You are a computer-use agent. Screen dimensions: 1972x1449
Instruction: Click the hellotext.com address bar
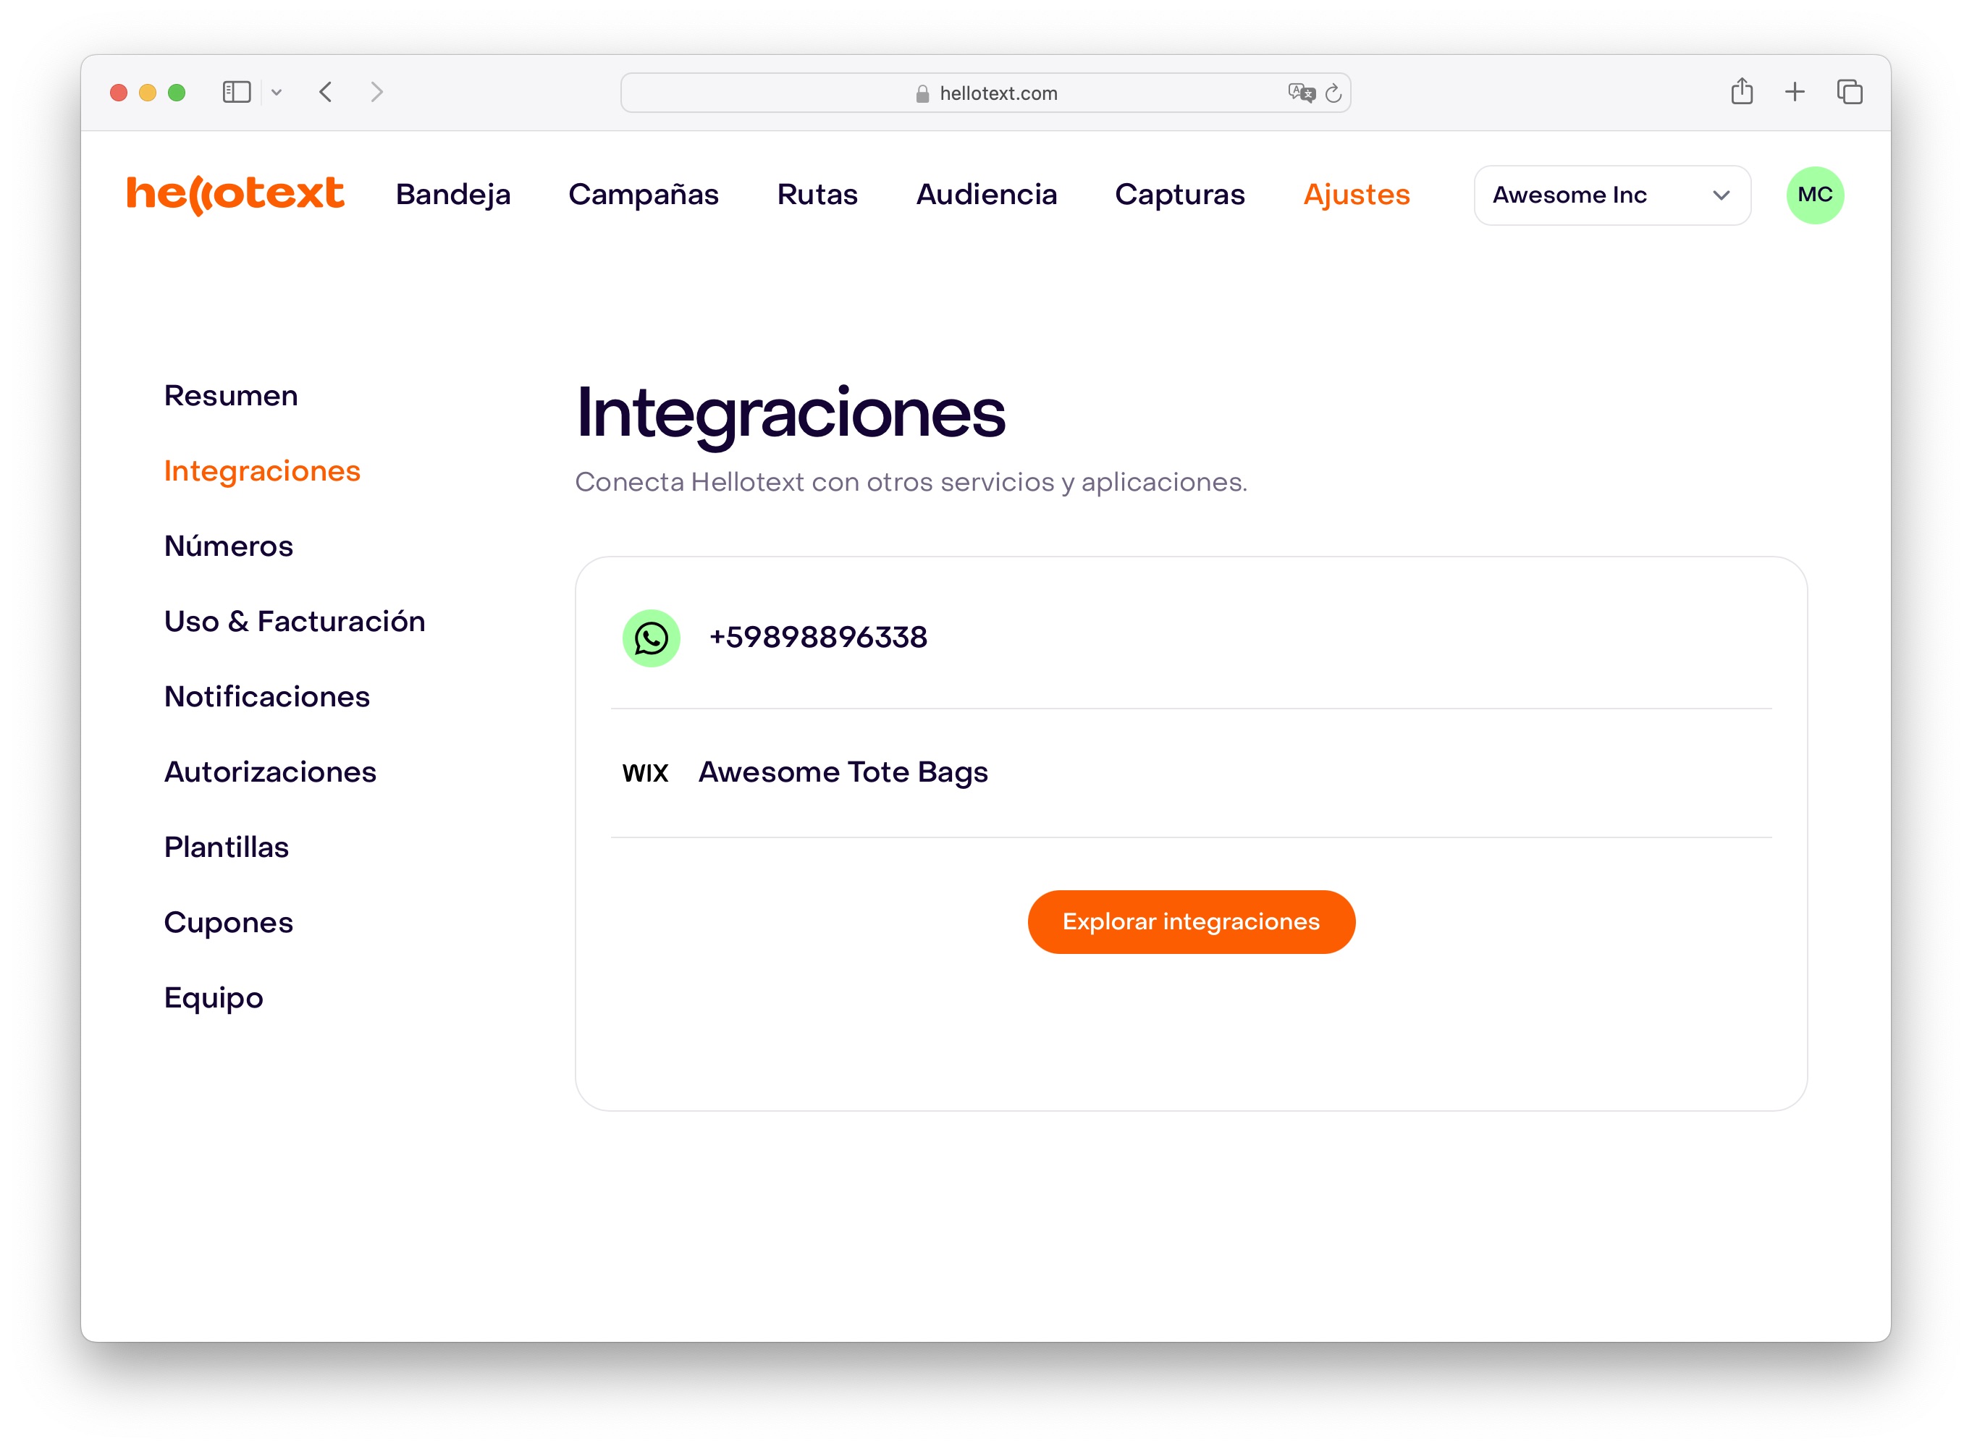click(985, 93)
